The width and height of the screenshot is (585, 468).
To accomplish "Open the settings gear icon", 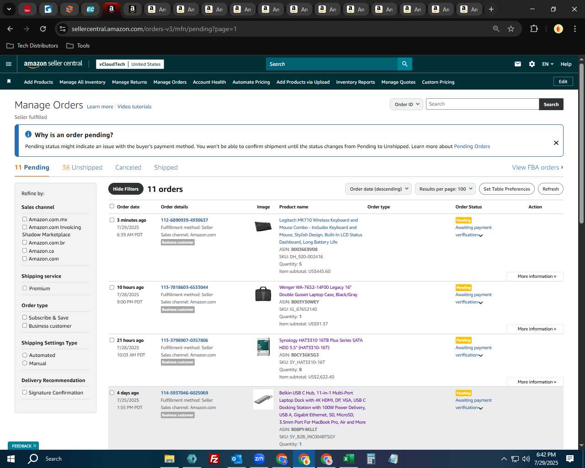I will pyautogui.click(x=532, y=64).
